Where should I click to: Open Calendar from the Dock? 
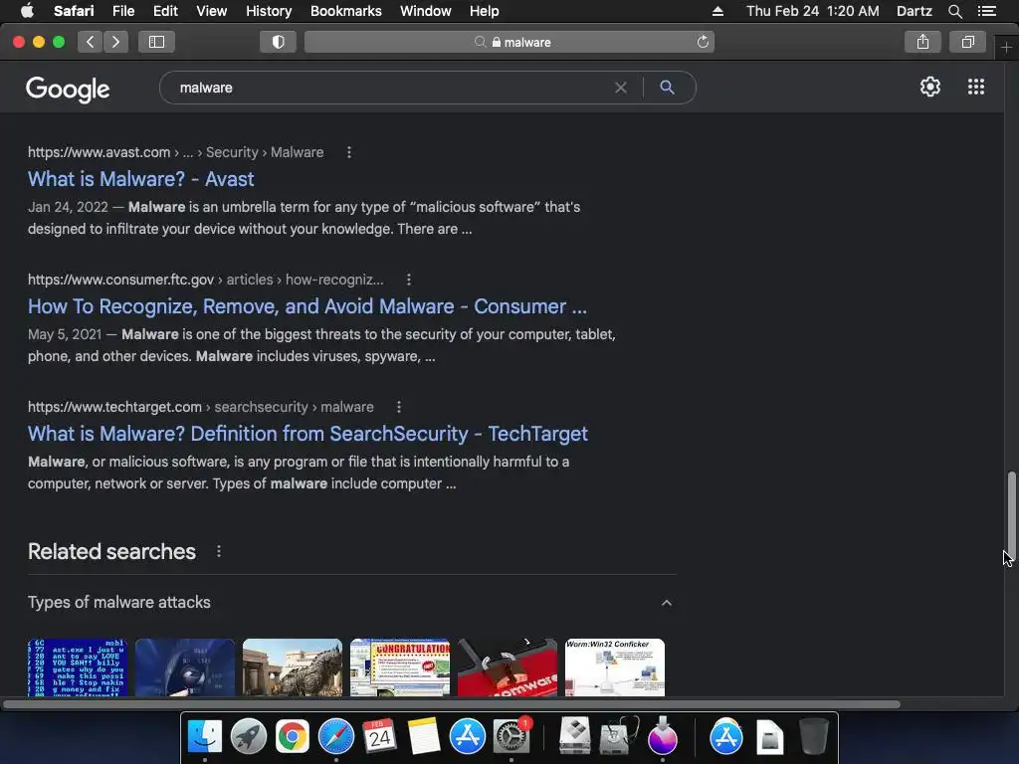tap(379, 737)
